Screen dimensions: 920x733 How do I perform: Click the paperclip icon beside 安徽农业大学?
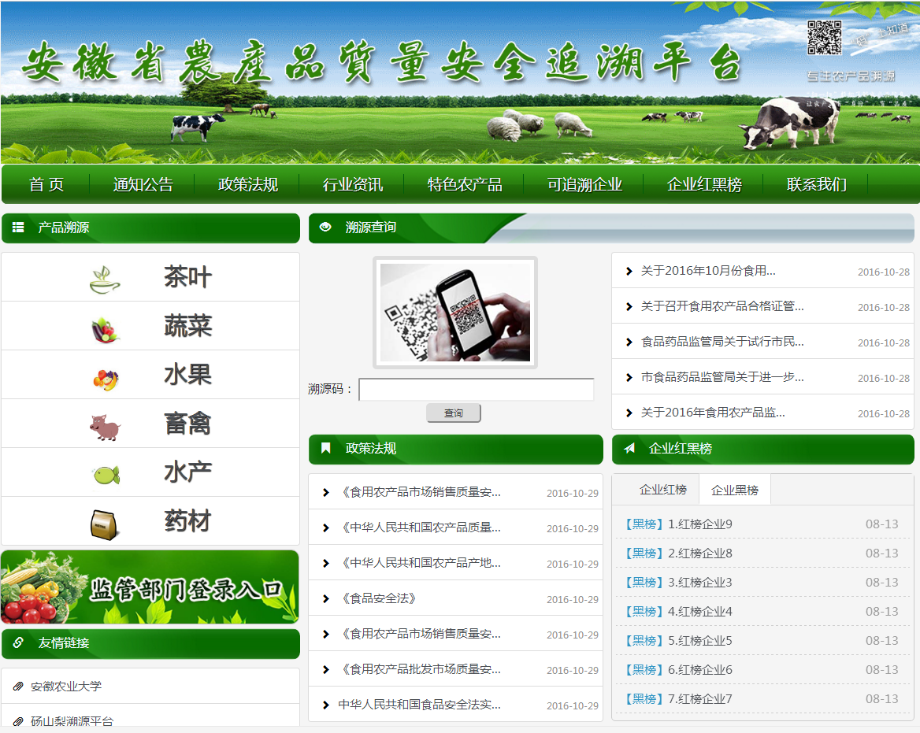point(18,687)
